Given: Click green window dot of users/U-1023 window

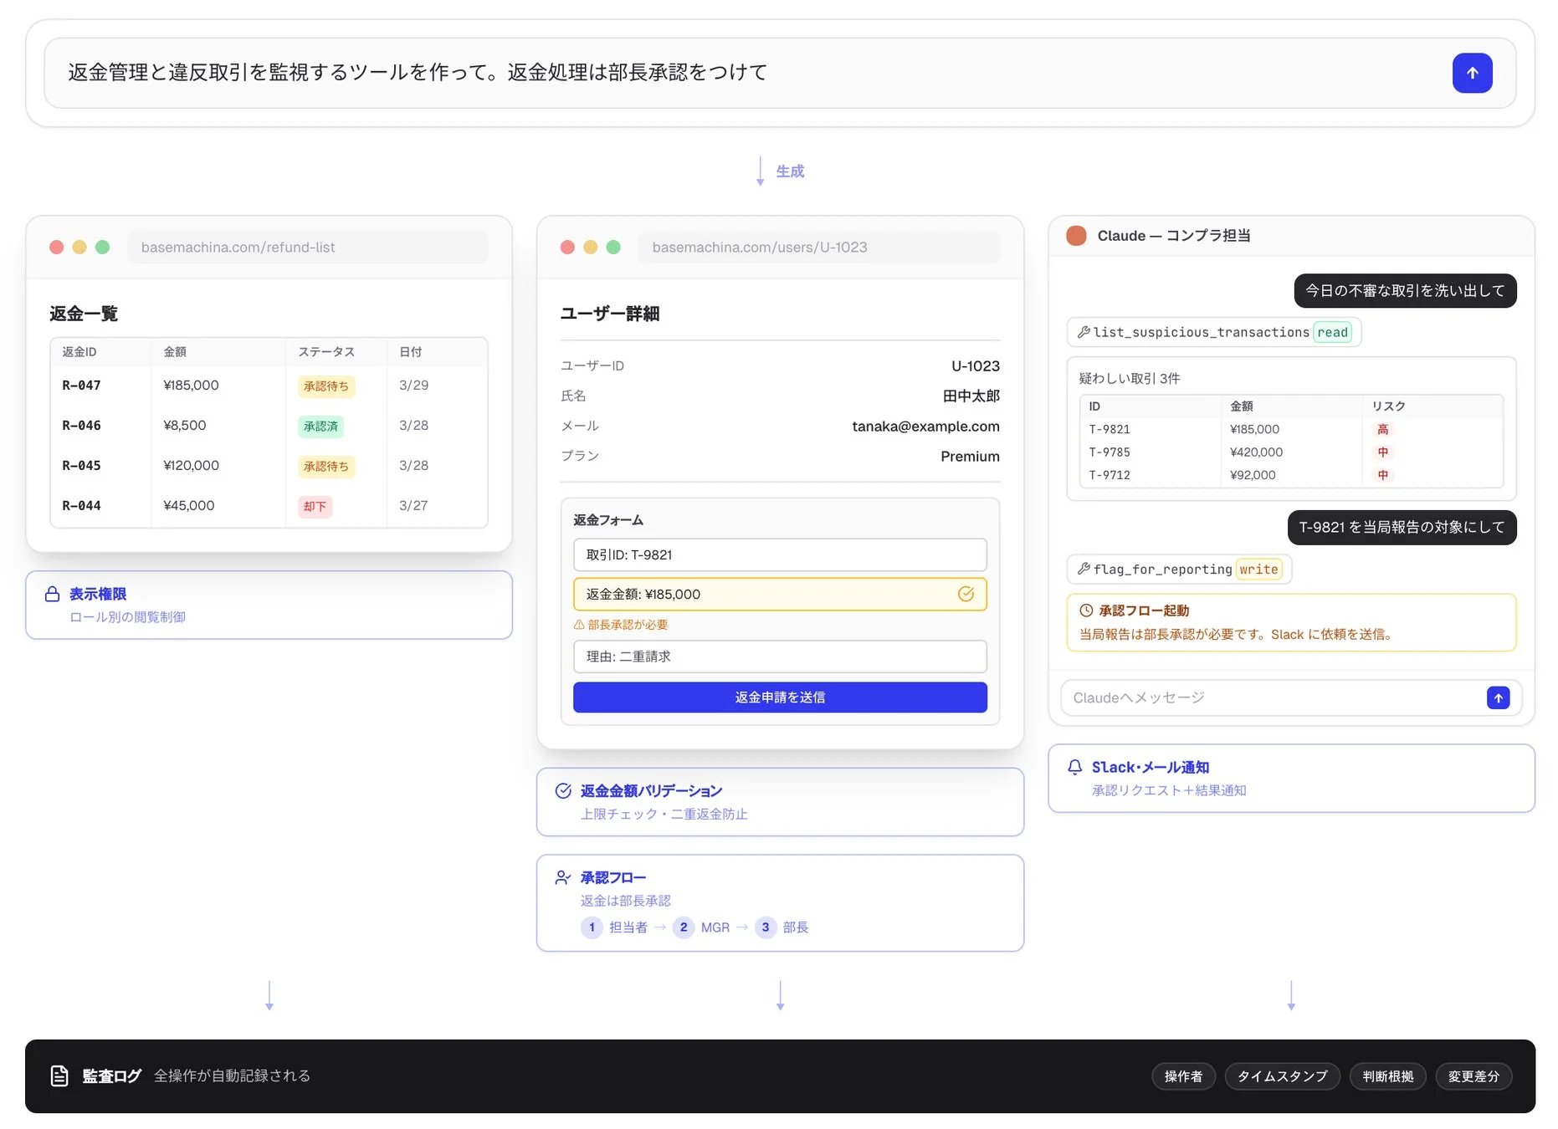Looking at the screenshot, I should point(613,247).
